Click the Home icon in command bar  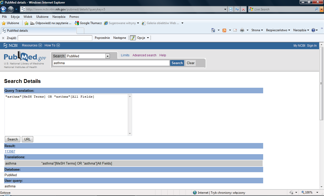coord(213,30)
